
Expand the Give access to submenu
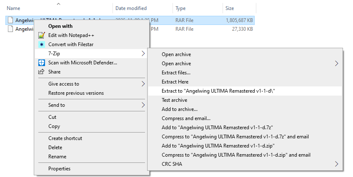pyautogui.click(x=143, y=84)
